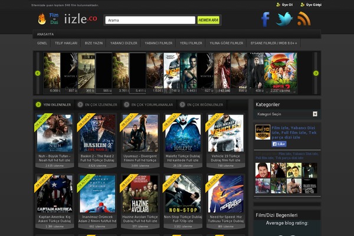354x236 pixels.
Task: Open Efsane Filmler / IMDB 8.0++ menu
Action: pos(274,43)
